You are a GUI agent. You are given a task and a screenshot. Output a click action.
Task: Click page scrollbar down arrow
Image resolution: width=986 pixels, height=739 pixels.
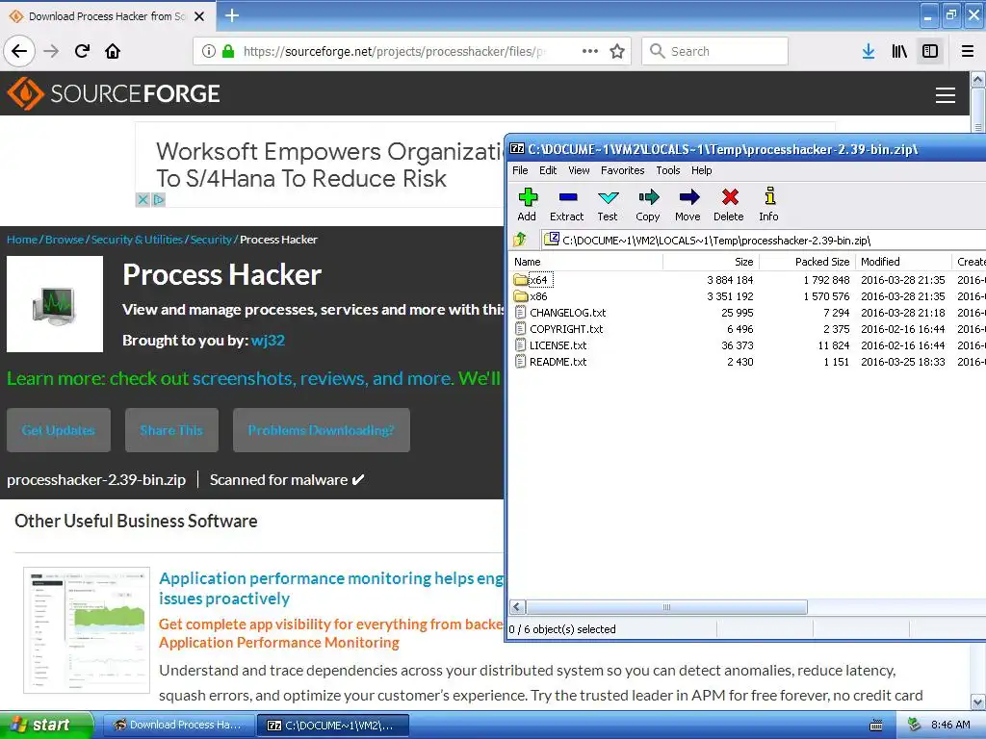coord(978,701)
